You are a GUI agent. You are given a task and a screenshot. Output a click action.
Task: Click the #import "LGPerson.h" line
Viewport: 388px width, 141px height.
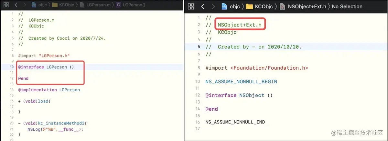(44, 56)
